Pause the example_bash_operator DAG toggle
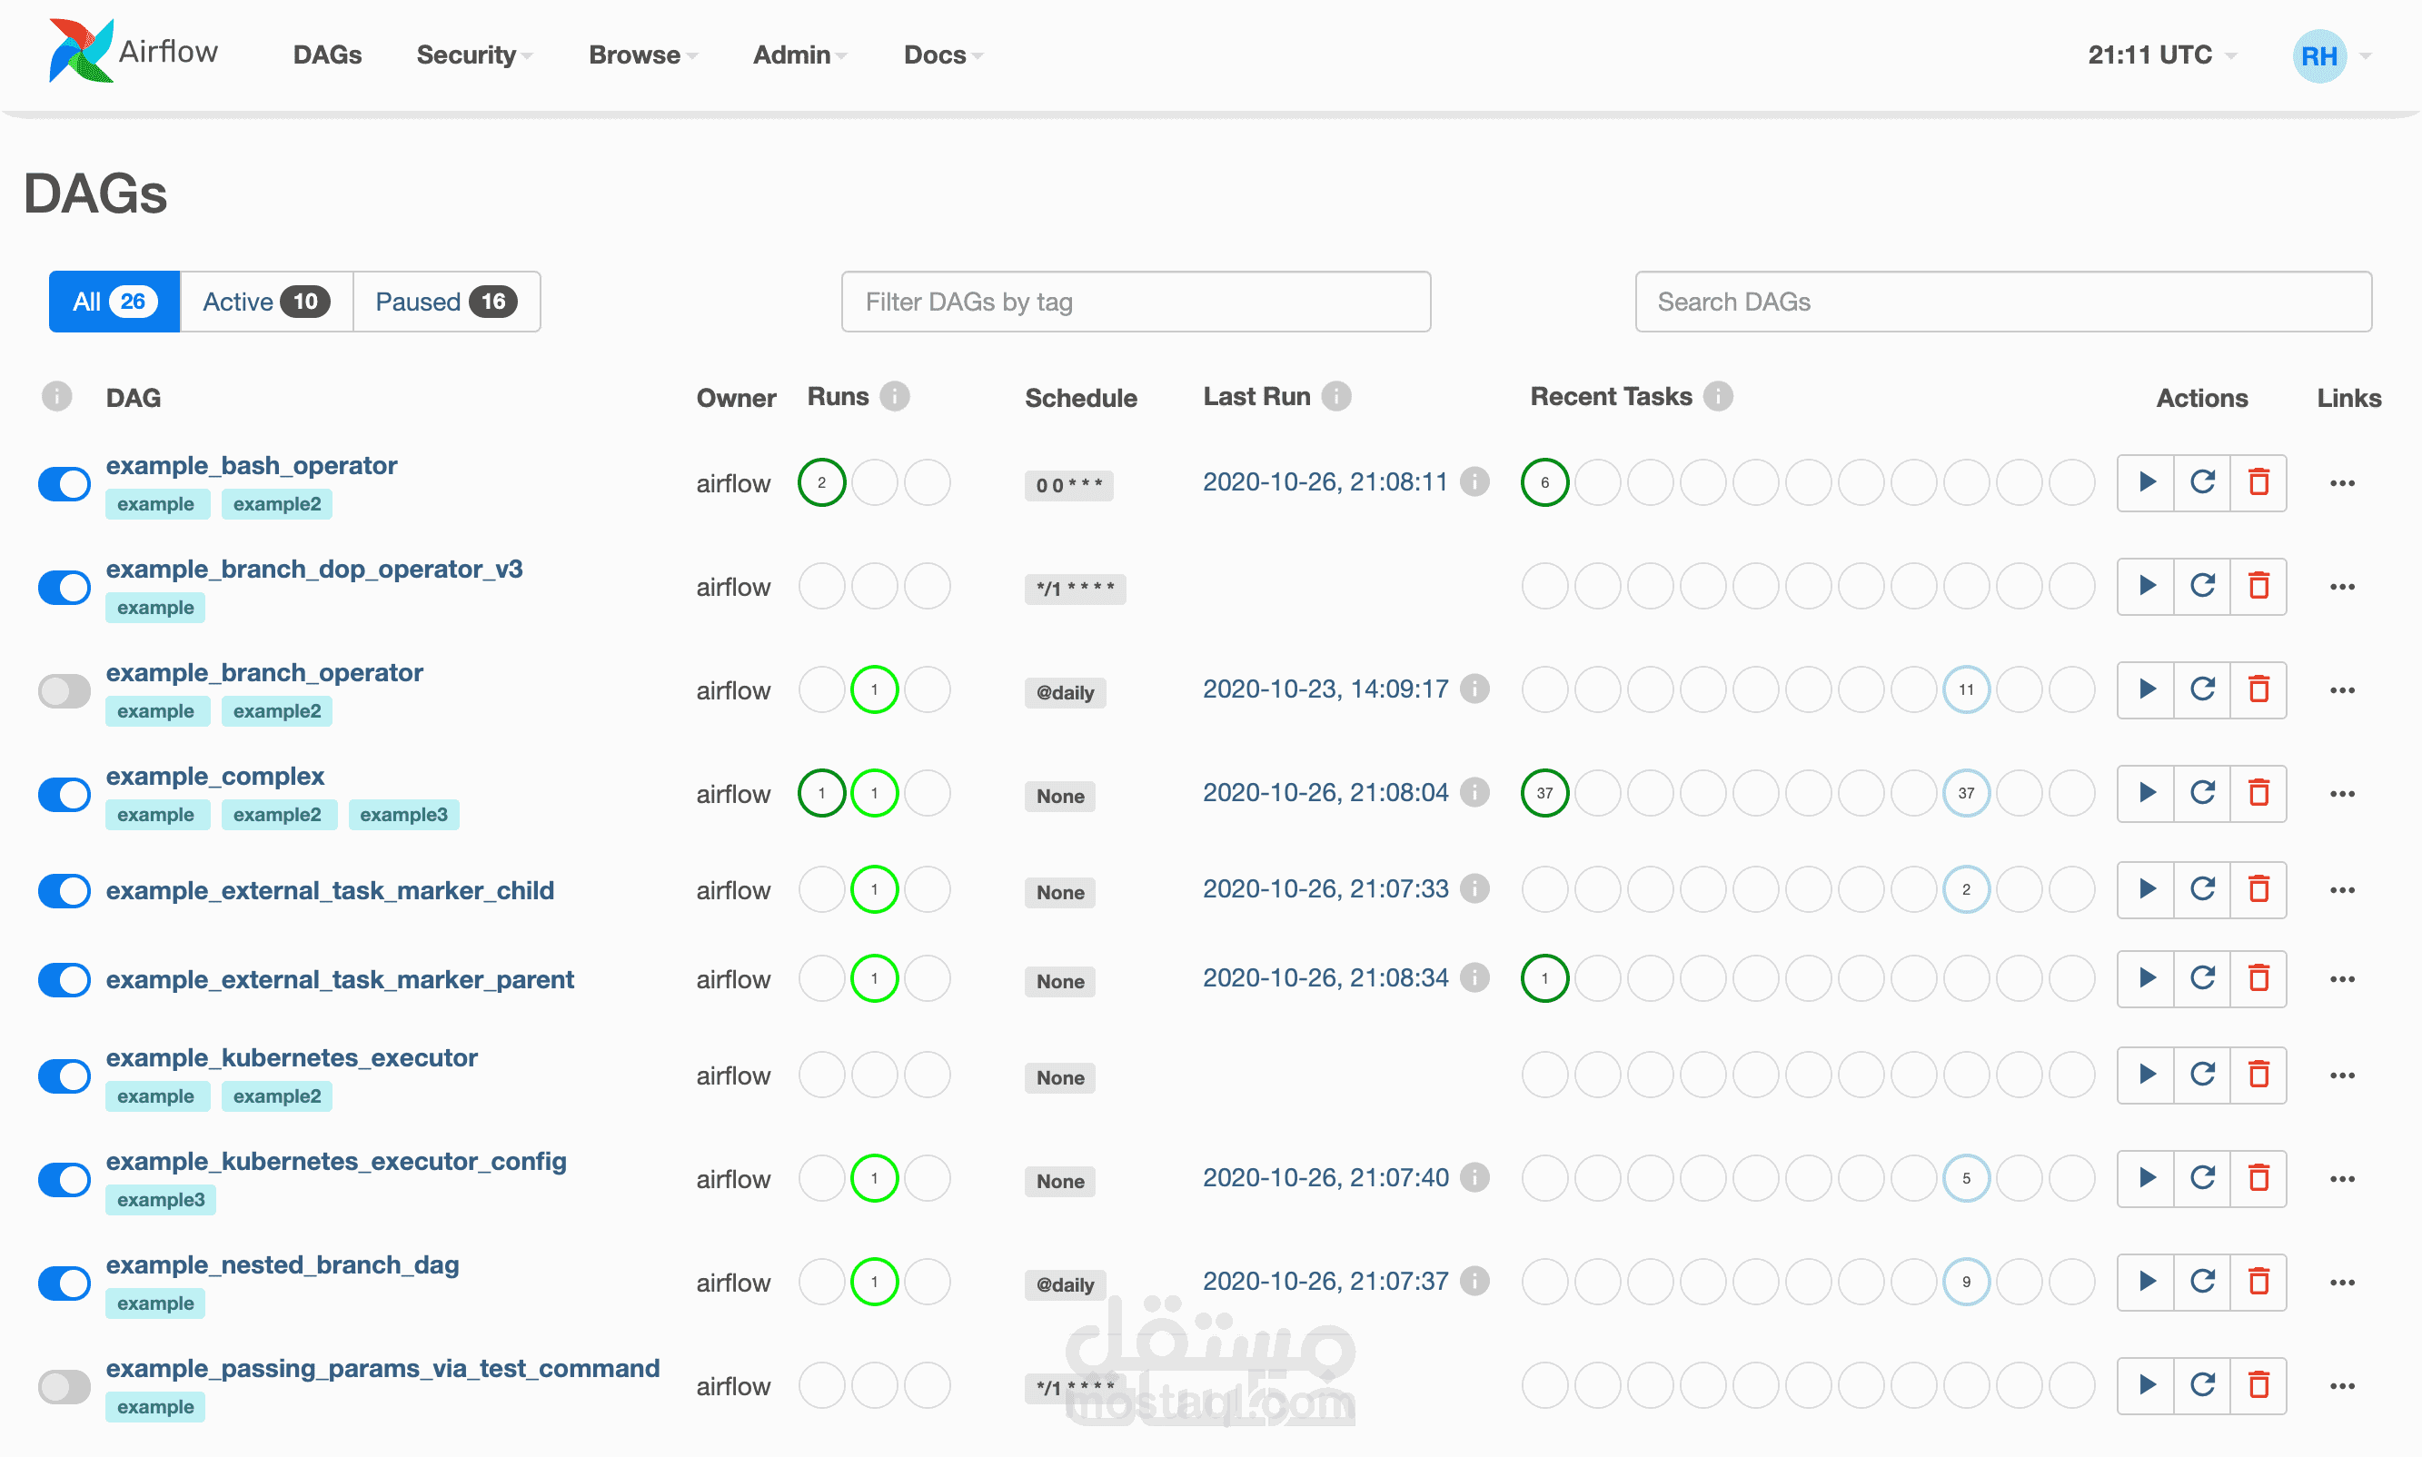The image size is (2422, 1457). [65, 483]
